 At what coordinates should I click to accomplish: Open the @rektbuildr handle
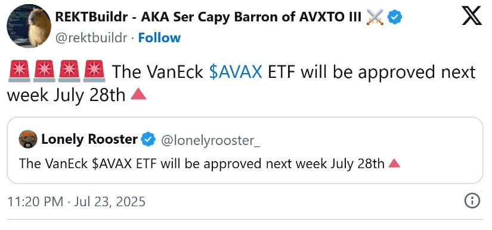pos(92,38)
